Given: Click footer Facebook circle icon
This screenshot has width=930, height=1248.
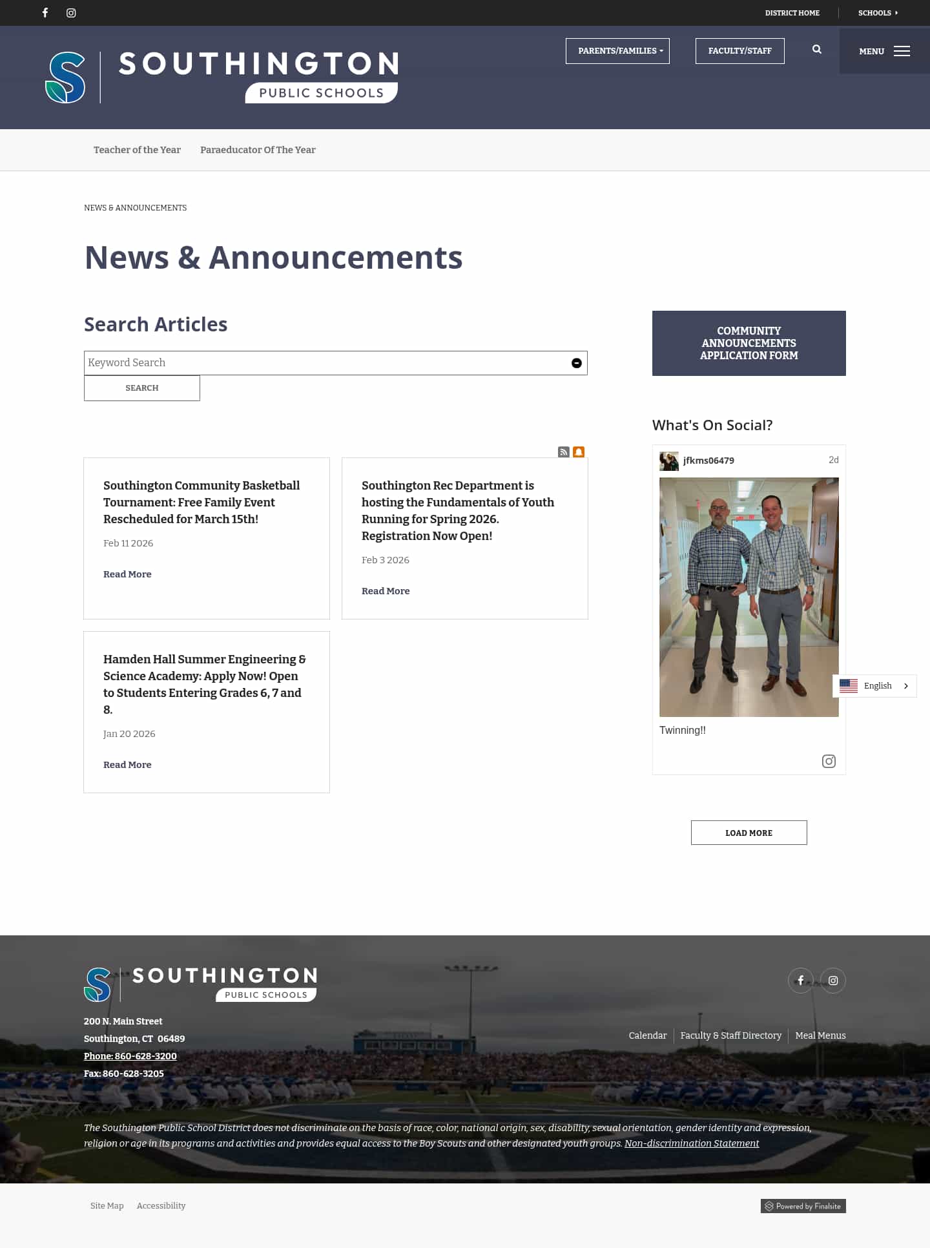Looking at the screenshot, I should coord(801,981).
